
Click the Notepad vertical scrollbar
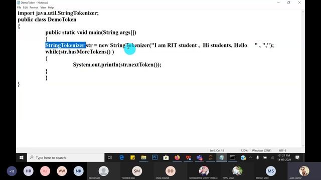pyautogui.click(x=303, y=79)
